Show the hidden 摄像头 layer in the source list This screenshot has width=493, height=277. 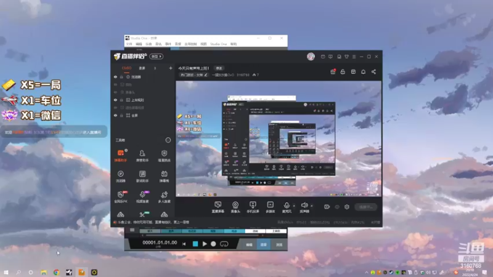coord(115,92)
